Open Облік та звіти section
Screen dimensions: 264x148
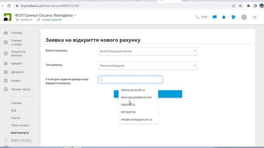point(20,125)
